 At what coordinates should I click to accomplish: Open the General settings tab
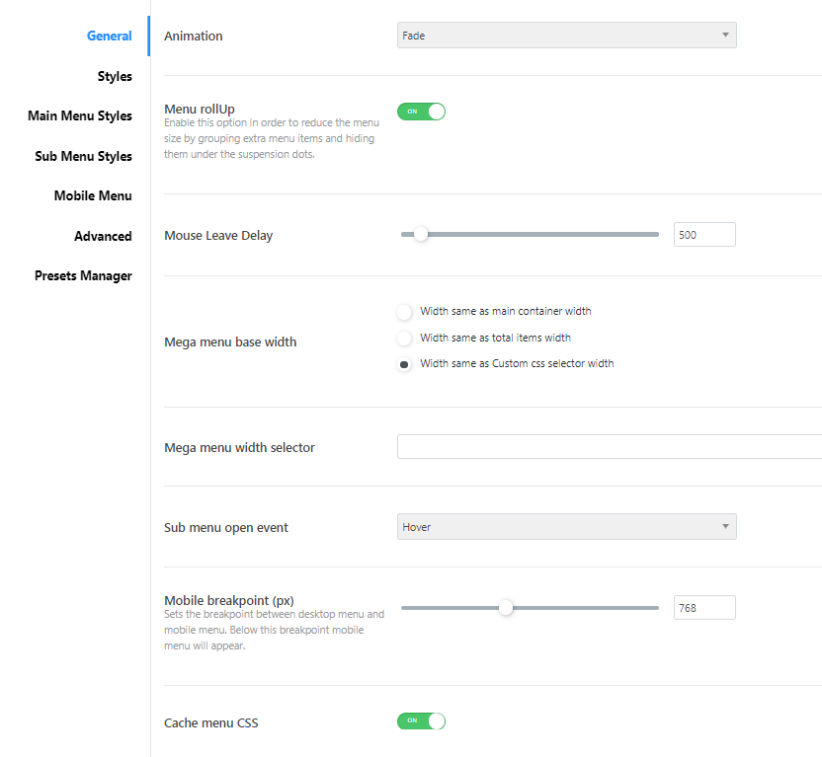109,37
